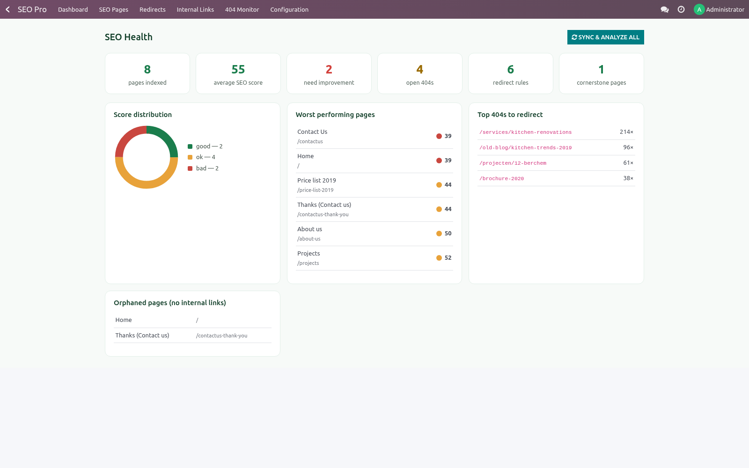
Task: Click the SEO Pro app title
Action: coord(32,9)
